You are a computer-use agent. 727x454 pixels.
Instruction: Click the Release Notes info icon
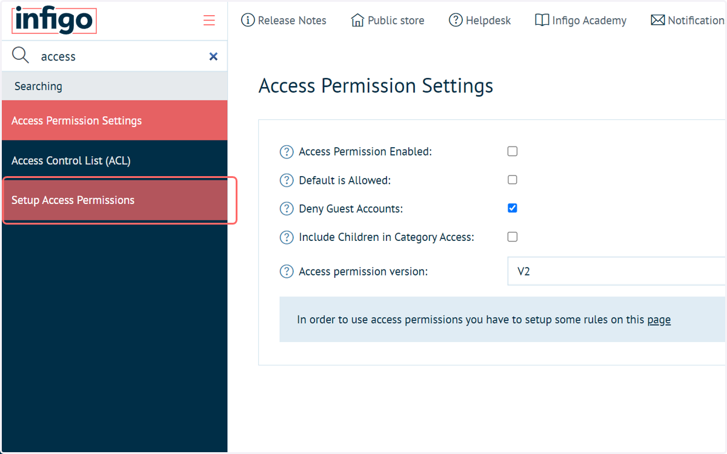click(248, 21)
